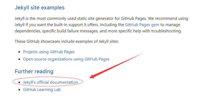
Task: Visit the GitHub Learning Lab link
Action: click(42, 90)
